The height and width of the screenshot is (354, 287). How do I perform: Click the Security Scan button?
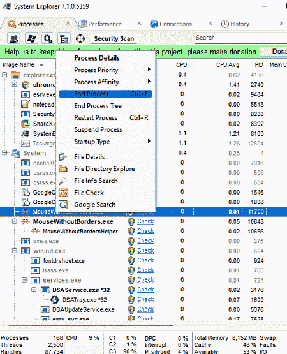114,39
